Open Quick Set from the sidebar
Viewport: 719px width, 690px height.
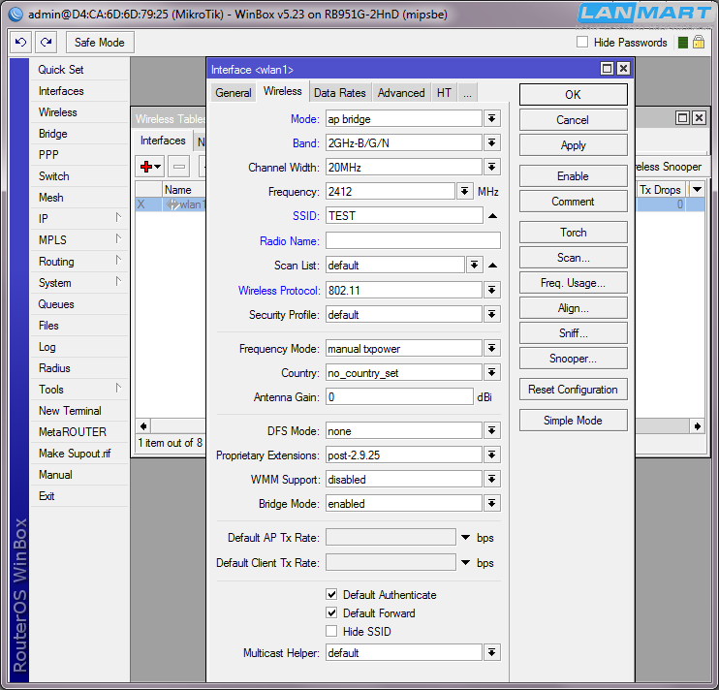click(78, 70)
